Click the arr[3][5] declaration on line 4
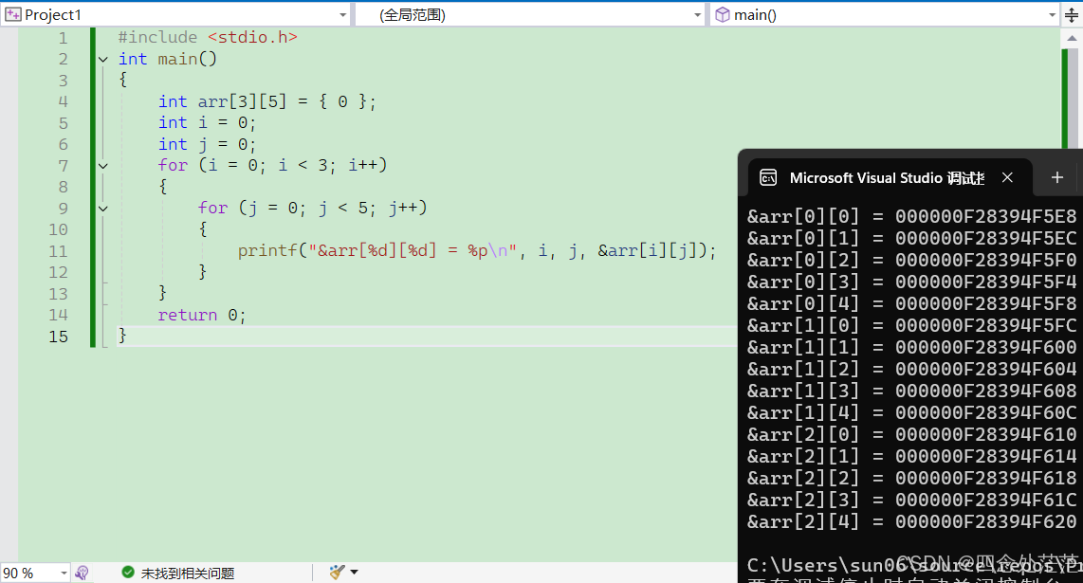1083x583 pixels. tap(267, 102)
